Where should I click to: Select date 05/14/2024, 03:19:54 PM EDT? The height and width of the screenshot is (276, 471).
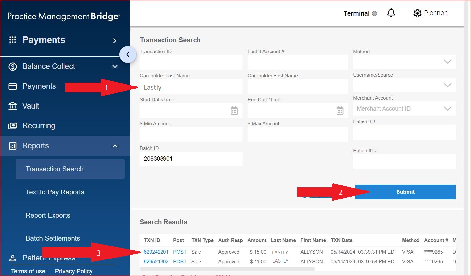[x=364, y=262]
